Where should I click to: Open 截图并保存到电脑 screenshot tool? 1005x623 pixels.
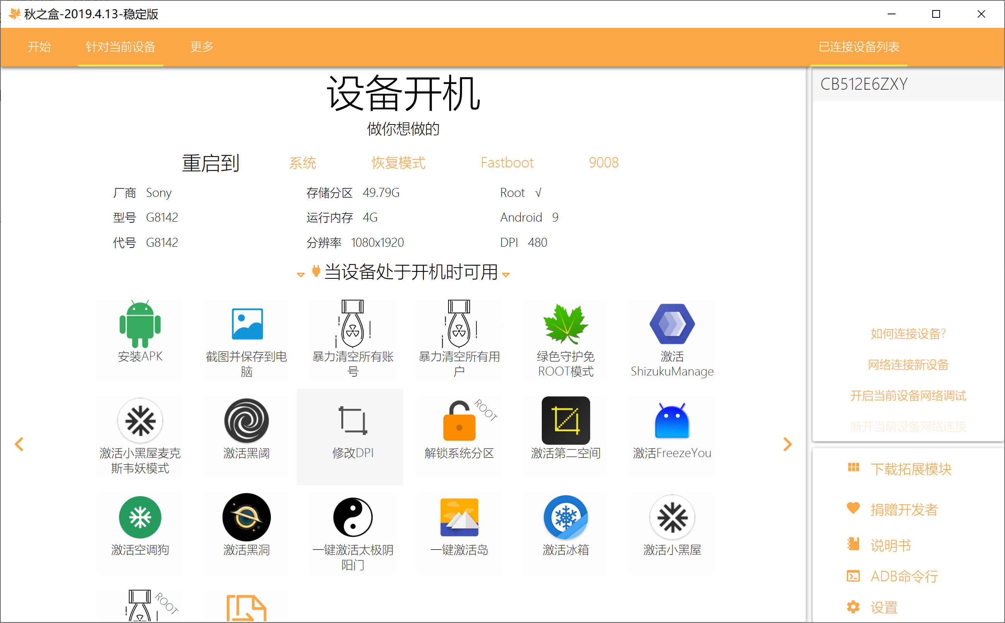(247, 324)
